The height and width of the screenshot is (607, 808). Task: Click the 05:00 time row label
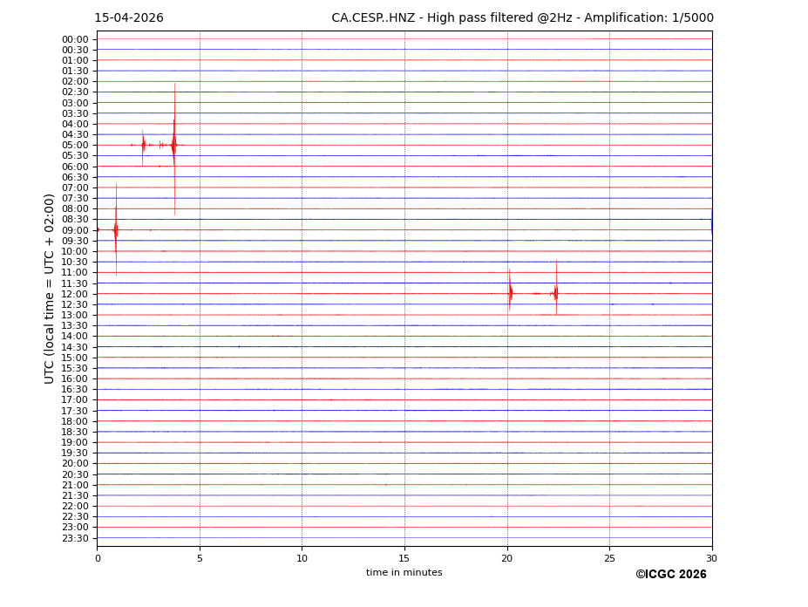[x=75, y=145]
